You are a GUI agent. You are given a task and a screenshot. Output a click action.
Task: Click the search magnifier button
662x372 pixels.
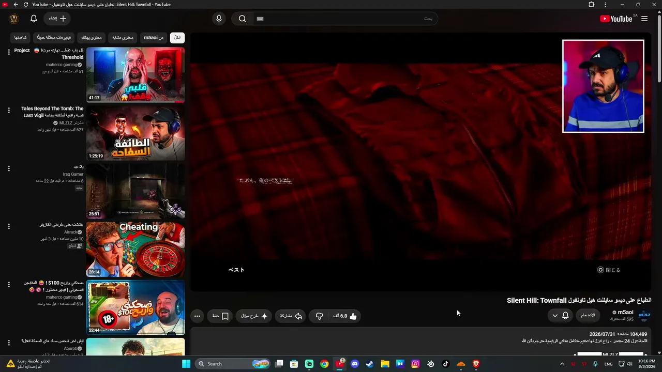242,19
